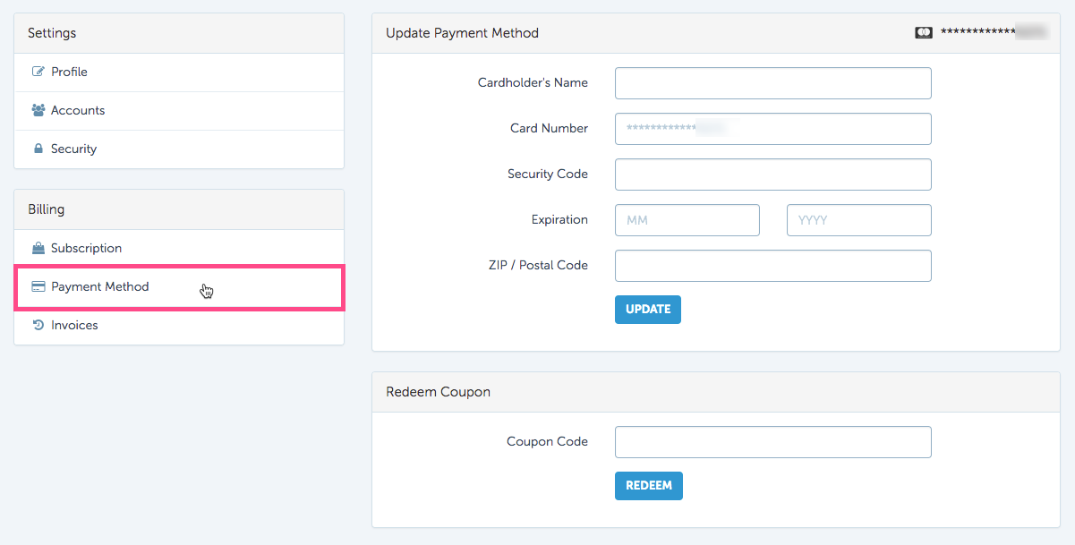Click the Profile edit icon
This screenshot has width=1075, height=545.
(x=38, y=72)
